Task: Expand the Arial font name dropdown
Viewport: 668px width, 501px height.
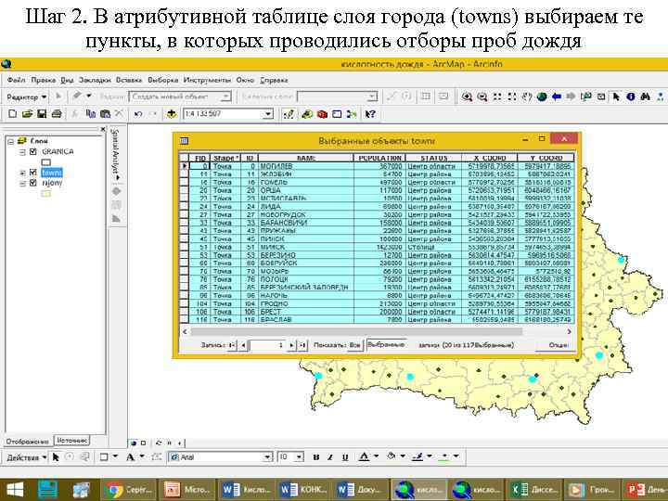Action: point(269,456)
